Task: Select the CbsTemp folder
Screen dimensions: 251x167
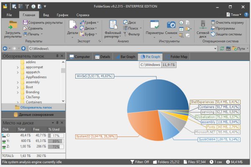Action: click(x=33, y=97)
